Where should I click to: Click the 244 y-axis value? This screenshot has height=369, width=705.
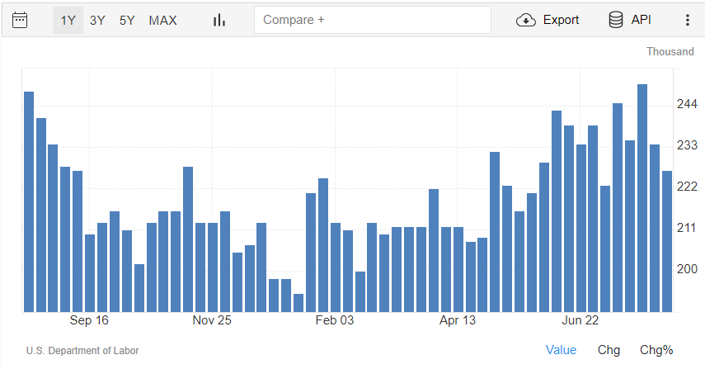687,104
